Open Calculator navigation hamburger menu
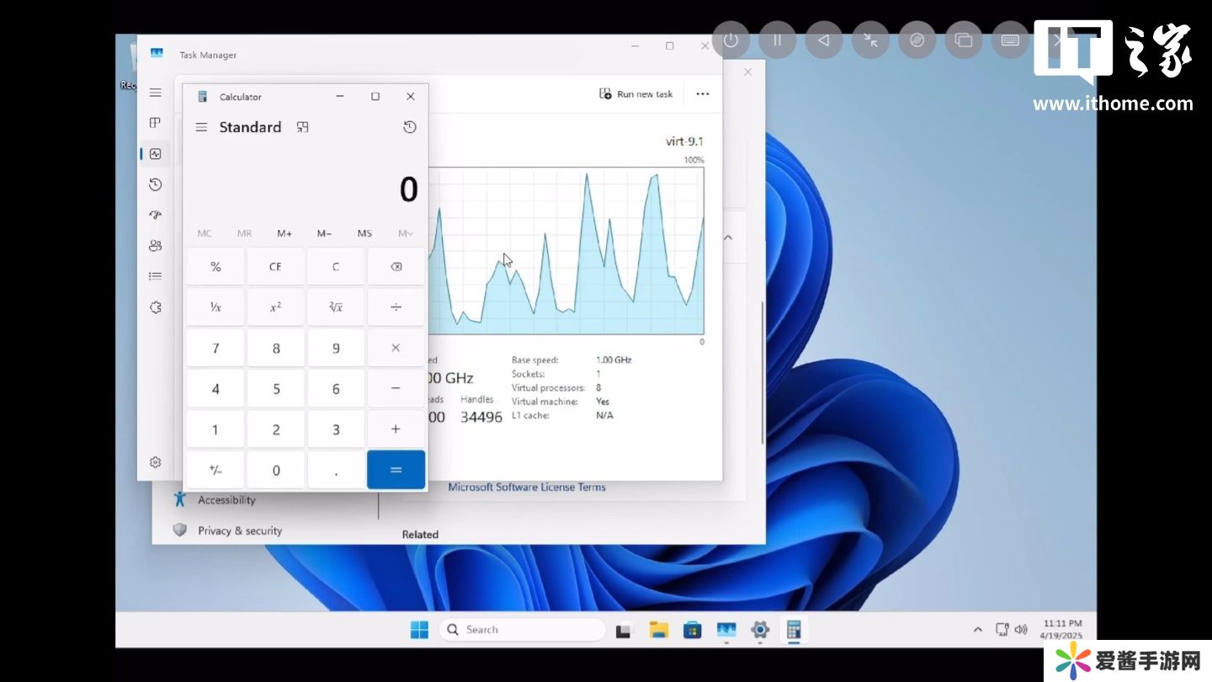 click(x=201, y=127)
